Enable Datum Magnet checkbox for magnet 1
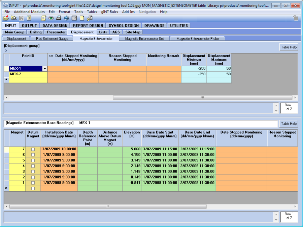Viewport: 303px width, 227px height. 33,183
